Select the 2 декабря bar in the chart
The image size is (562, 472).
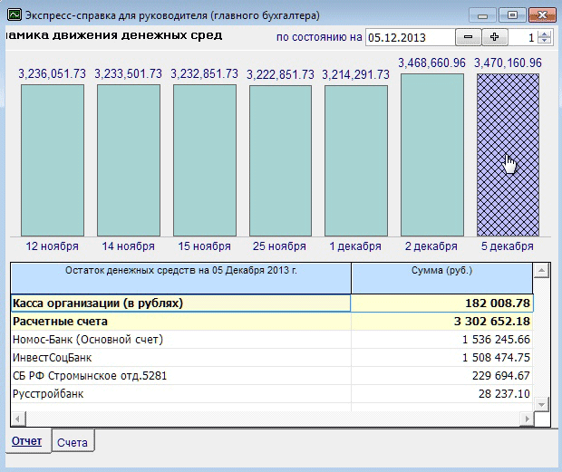(x=432, y=155)
